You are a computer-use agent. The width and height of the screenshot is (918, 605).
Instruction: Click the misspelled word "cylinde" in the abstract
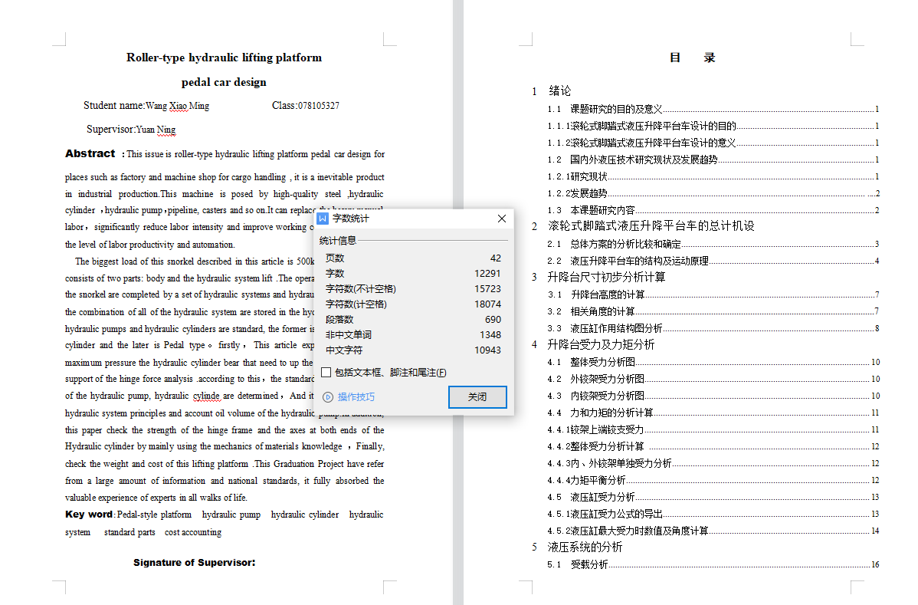click(206, 396)
